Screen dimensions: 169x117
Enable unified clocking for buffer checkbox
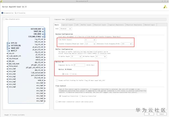point(57,80)
